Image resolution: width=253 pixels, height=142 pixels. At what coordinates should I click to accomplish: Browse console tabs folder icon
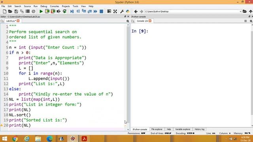point(133,21)
